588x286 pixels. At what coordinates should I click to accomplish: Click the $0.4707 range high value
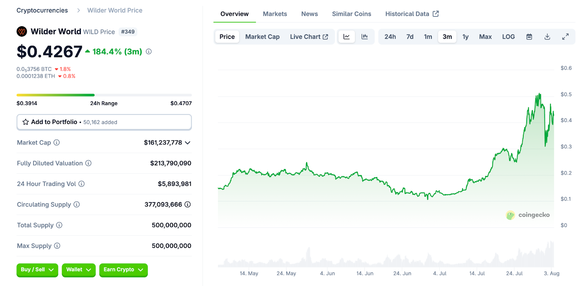pyautogui.click(x=181, y=103)
